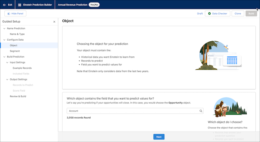Collapse the Input Settings subsection
The width and height of the screenshot is (260, 142).
pyautogui.click(x=7, y=63)
